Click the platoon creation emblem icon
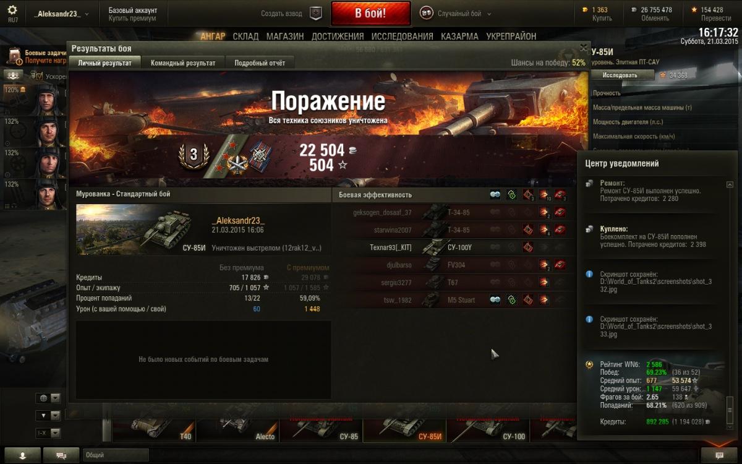The image size is (742, 464). click(x=316, y=13)
